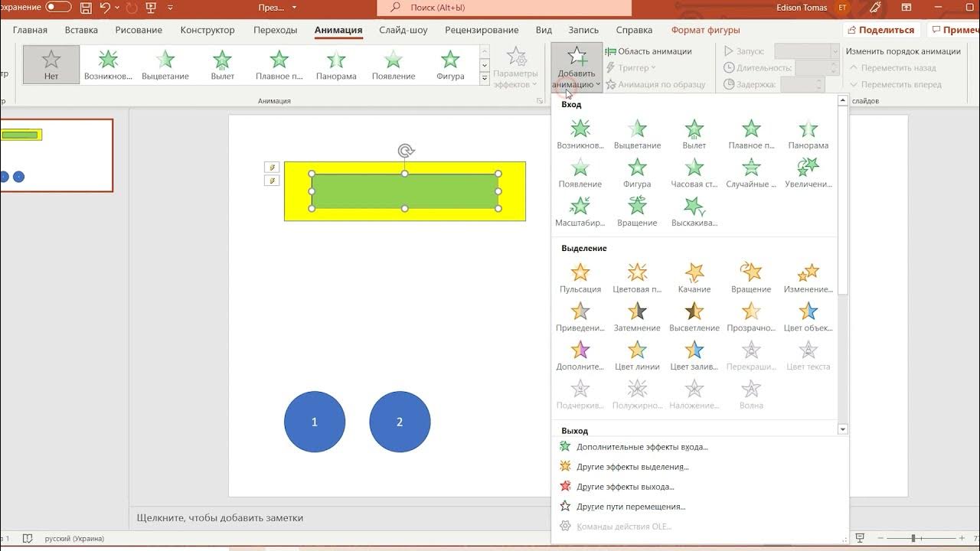Screen dimensions: 980x551
Task: Choose the Затемнение emphasis effect
Action: tap(637, 317)
